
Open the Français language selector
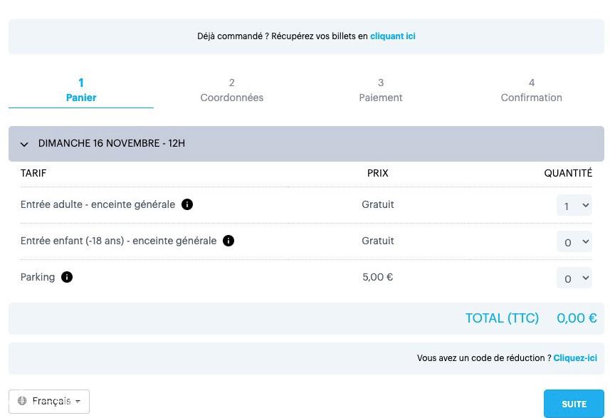(49, 401)
